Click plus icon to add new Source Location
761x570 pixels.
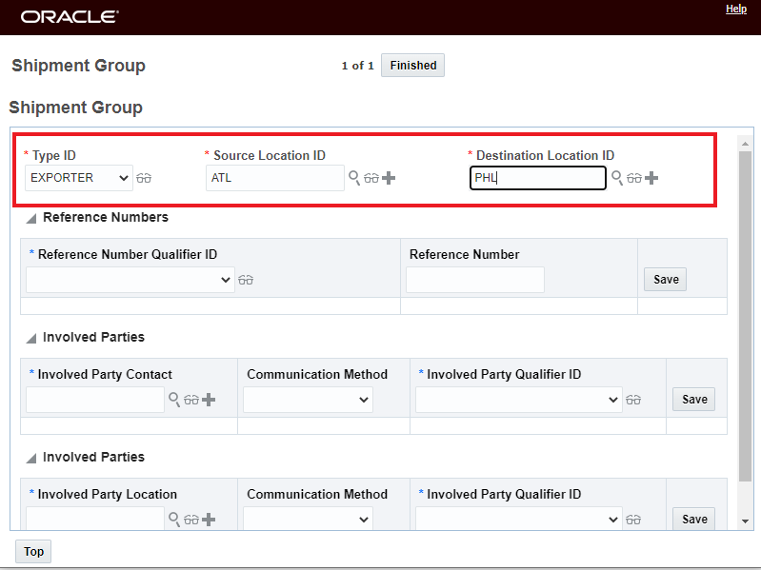pos(389,178)
